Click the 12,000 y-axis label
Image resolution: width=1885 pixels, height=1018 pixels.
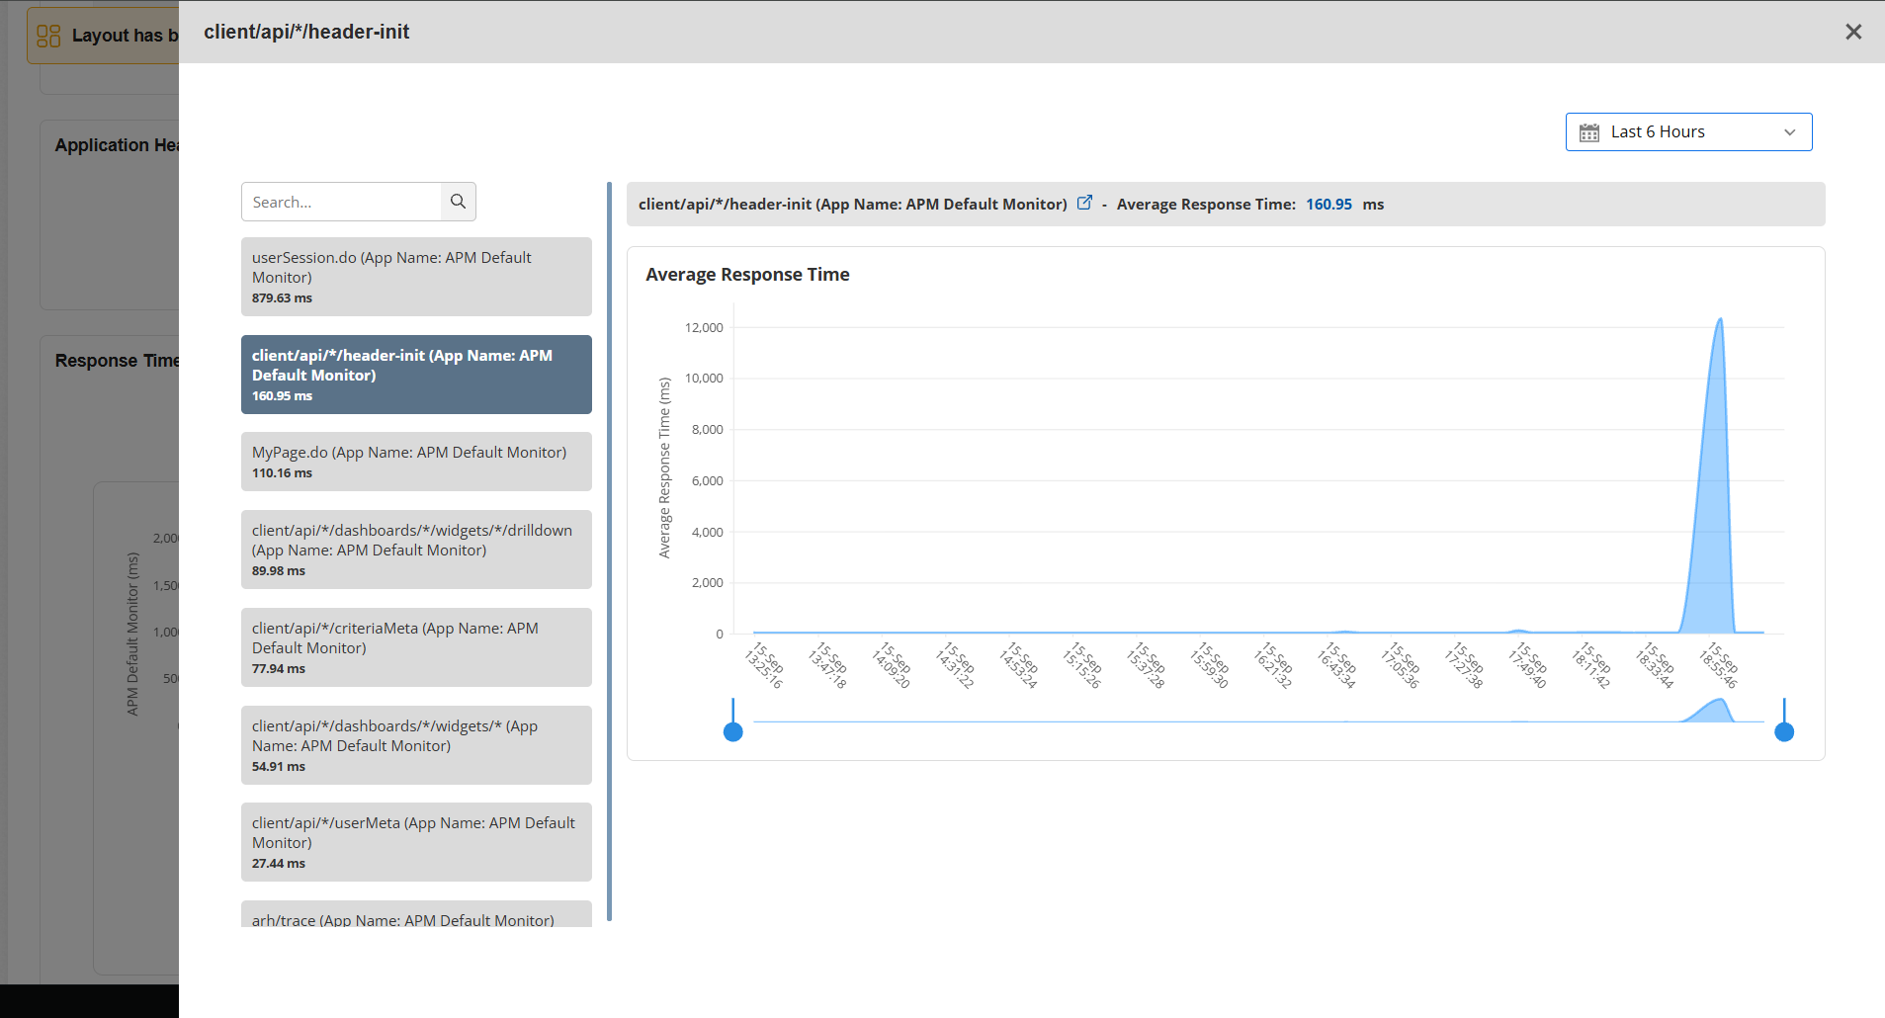(x=704, y=327)
